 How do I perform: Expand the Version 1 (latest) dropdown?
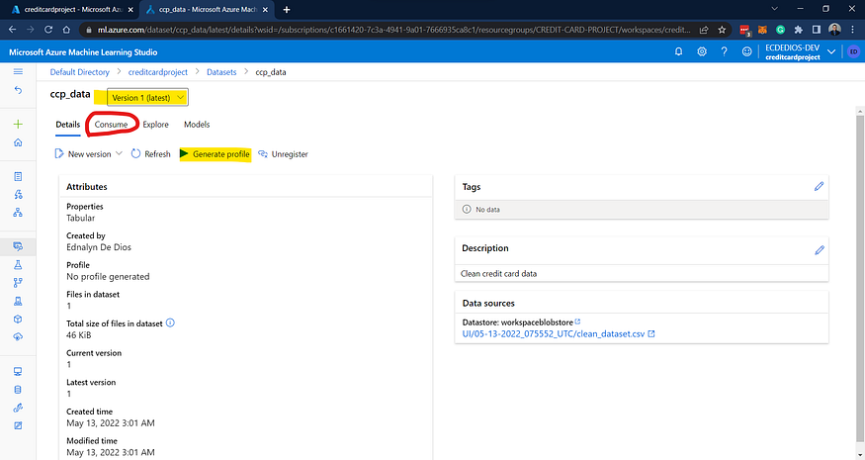pyautogui.click(x=147, y=97)
